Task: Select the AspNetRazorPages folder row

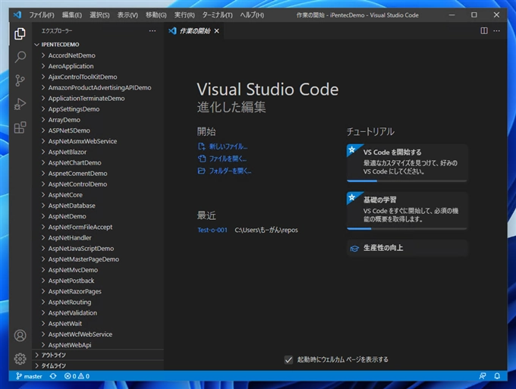Action: tap(99, 291)
